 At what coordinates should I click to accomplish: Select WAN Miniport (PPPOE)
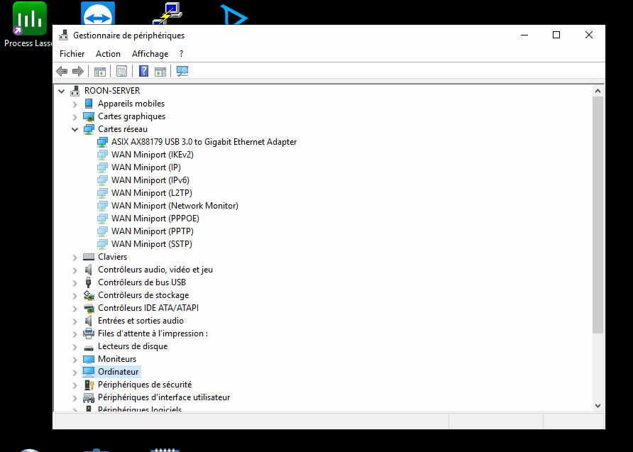click(155, 219)
